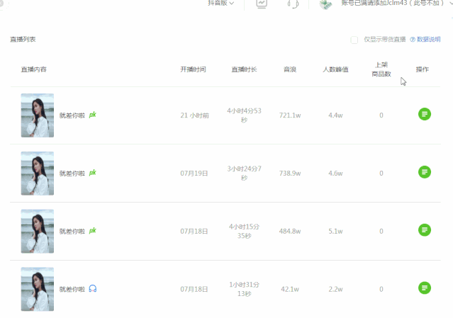Click the question mark icon beside 数据说明

coord(413,39)
